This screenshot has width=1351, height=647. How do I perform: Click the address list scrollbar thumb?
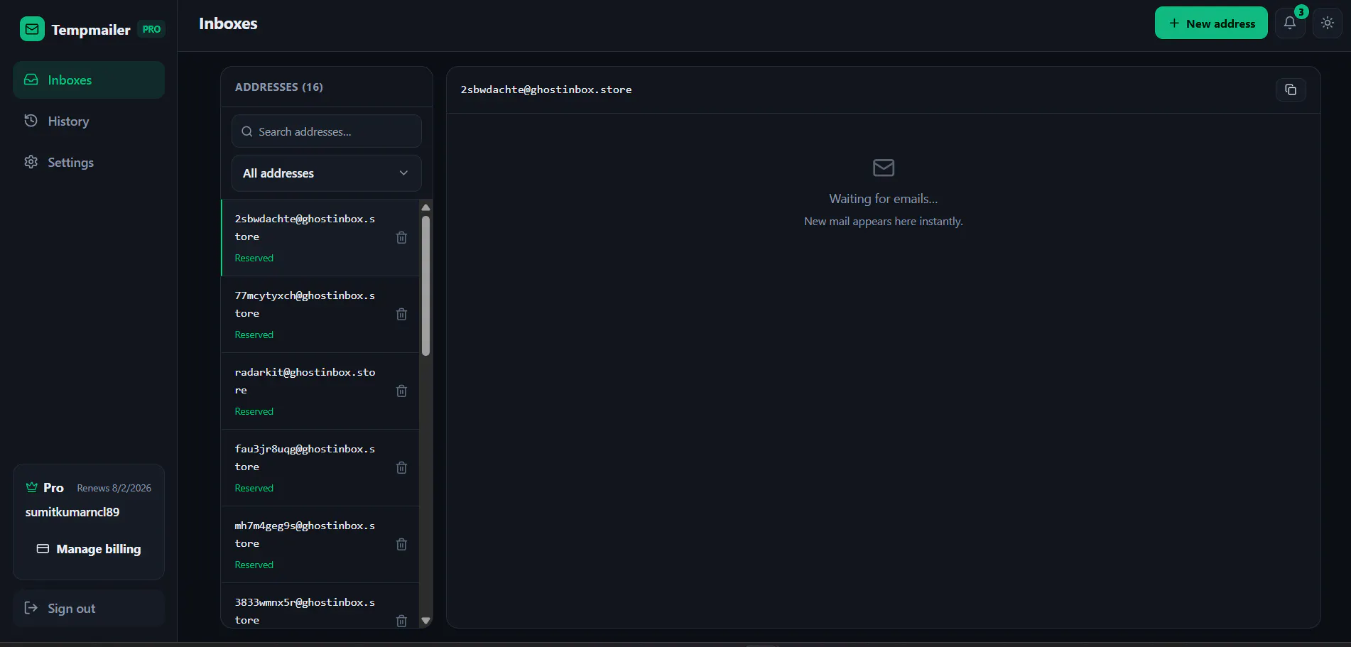click(425, 286)
